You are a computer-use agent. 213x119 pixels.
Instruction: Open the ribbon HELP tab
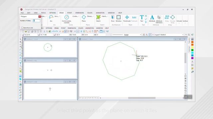point(120,13)
